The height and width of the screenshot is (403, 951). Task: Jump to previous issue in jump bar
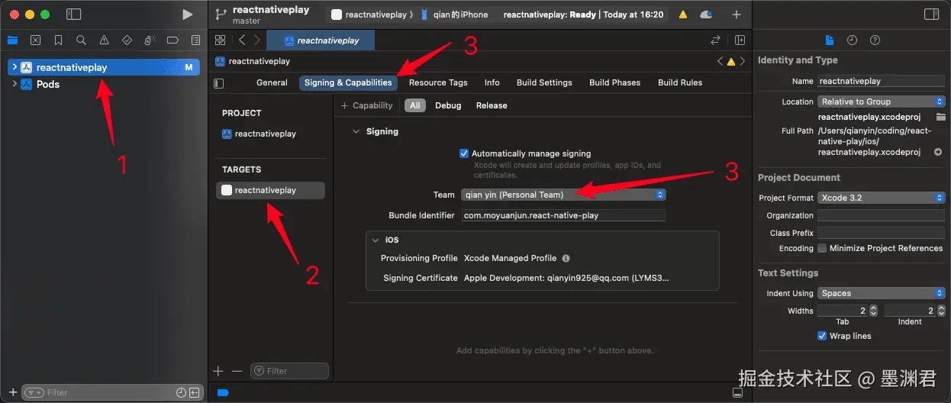(720, 61)
